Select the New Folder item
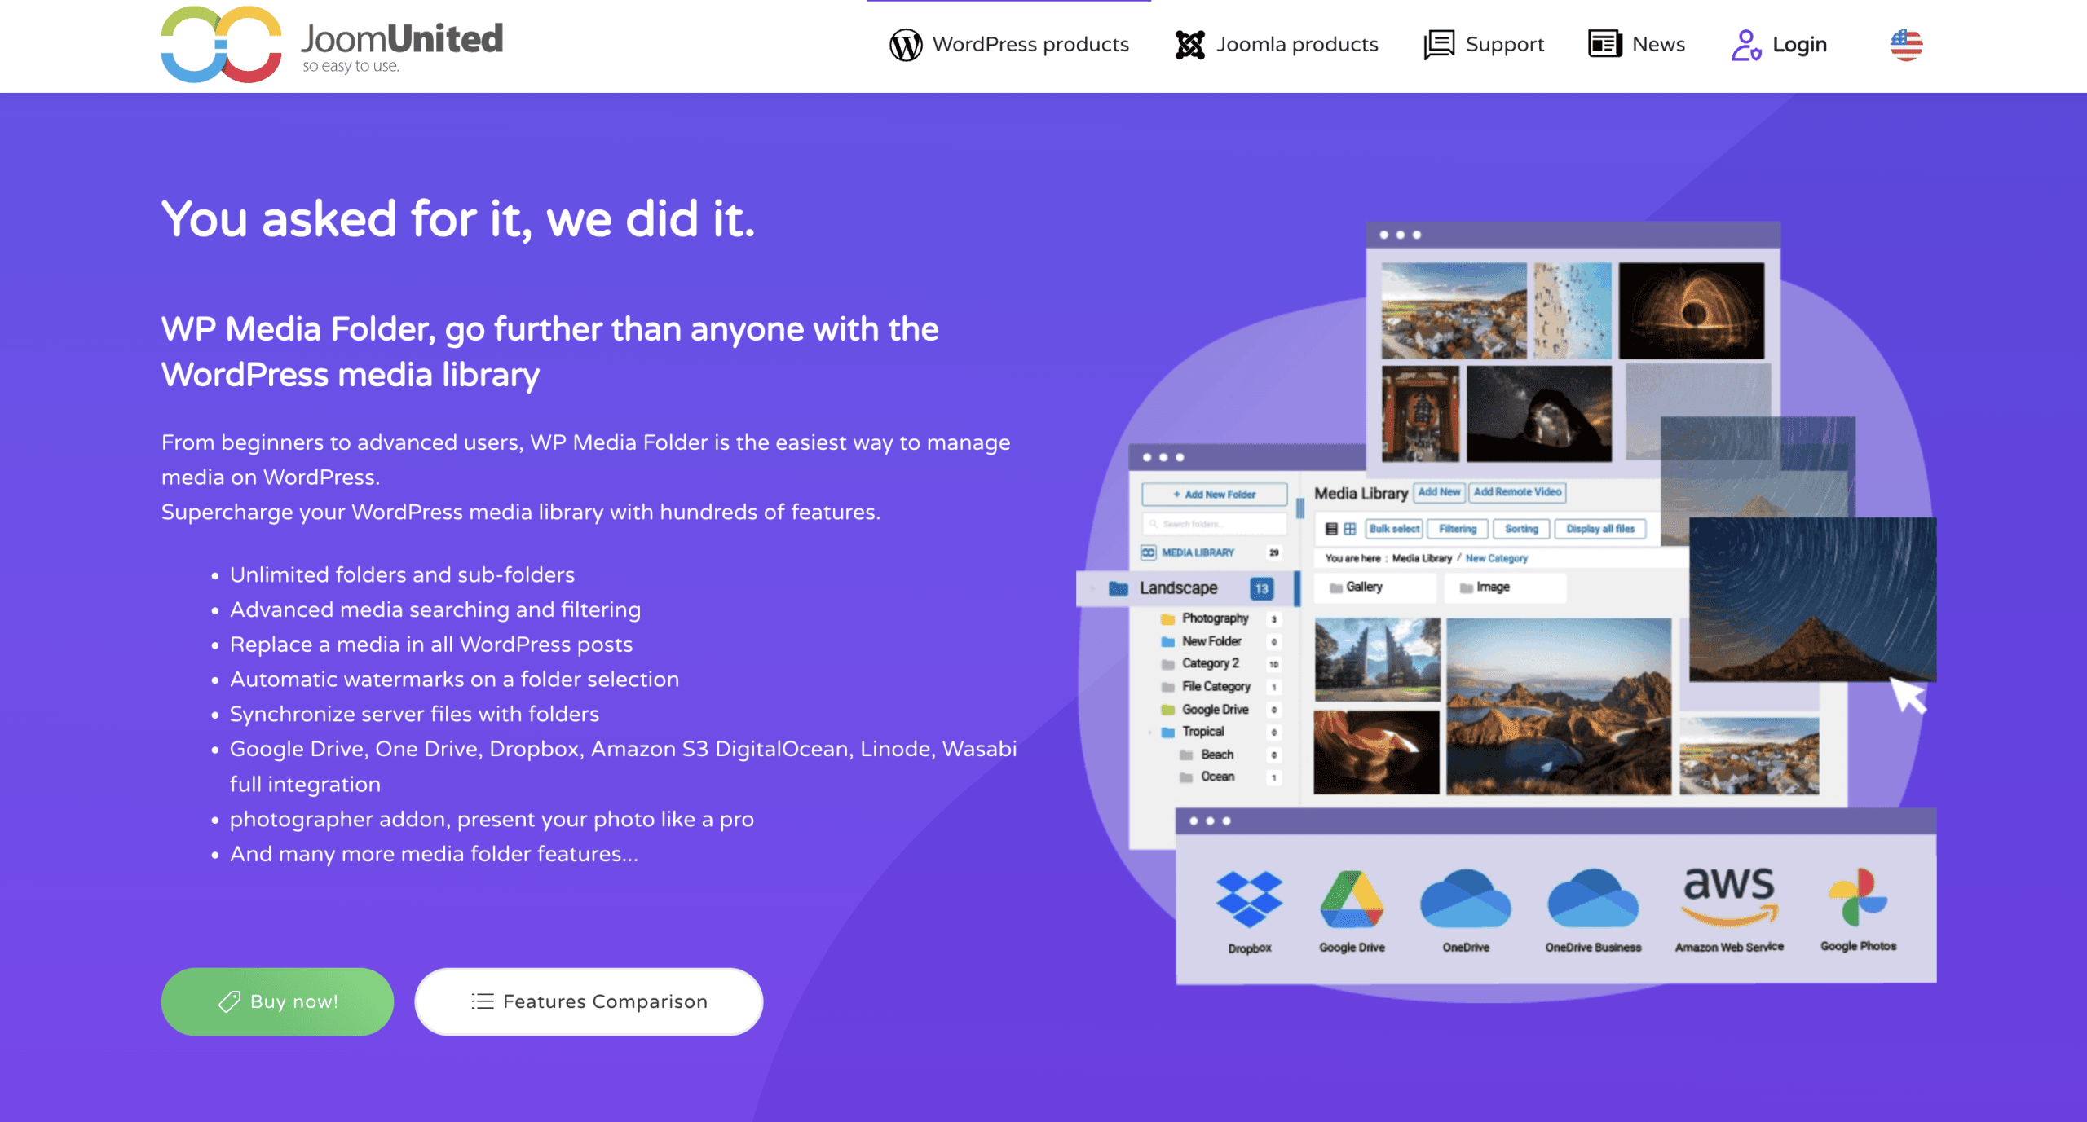The height and width of the screenshot is (1122, 2087). tap(1211, 641)
